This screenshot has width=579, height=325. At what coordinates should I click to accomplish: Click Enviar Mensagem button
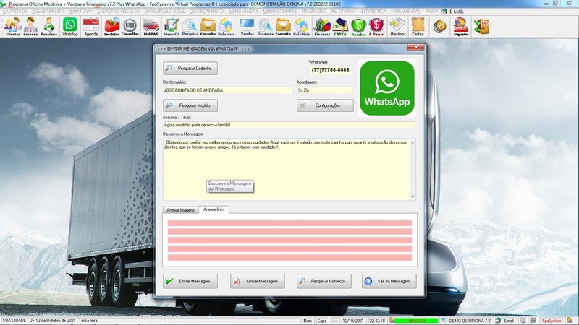point(190,281)
